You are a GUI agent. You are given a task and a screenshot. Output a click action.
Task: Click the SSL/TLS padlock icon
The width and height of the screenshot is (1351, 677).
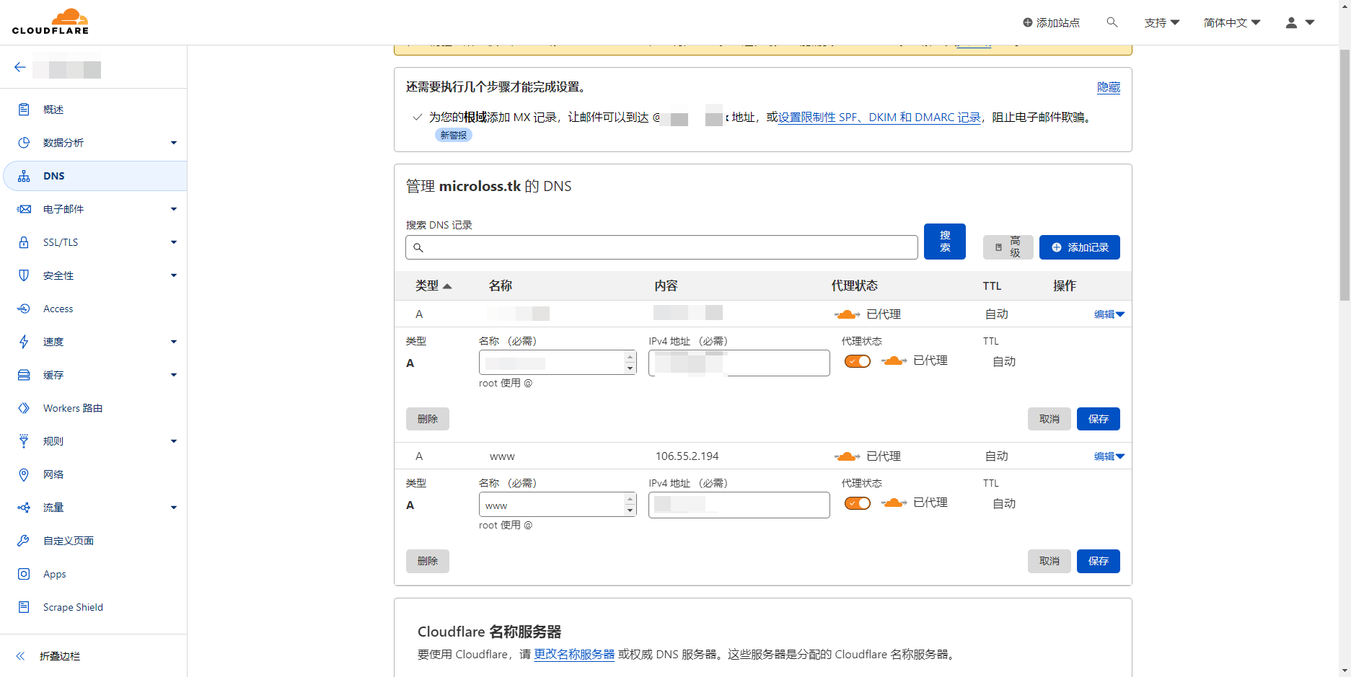point(24,242)
